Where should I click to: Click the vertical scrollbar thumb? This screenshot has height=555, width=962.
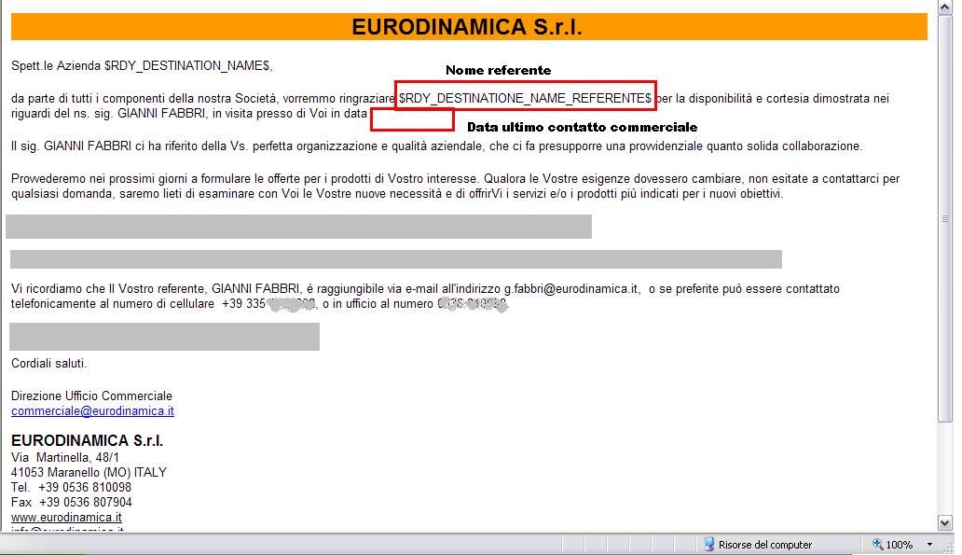coord(945,218)
